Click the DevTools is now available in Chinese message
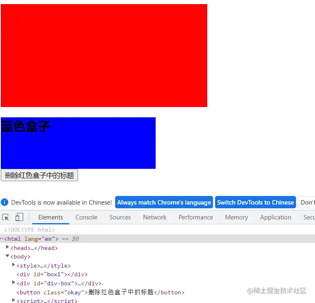 (x=62, y=203)
